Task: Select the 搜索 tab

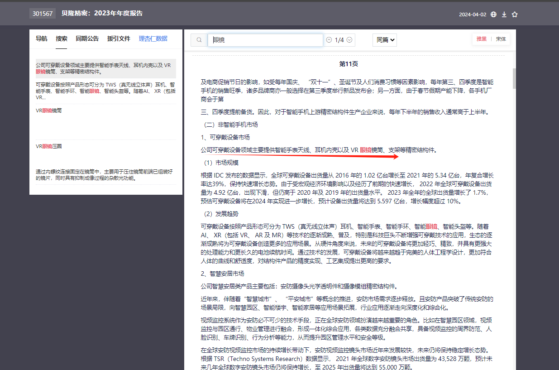Action: coord(62,38)
